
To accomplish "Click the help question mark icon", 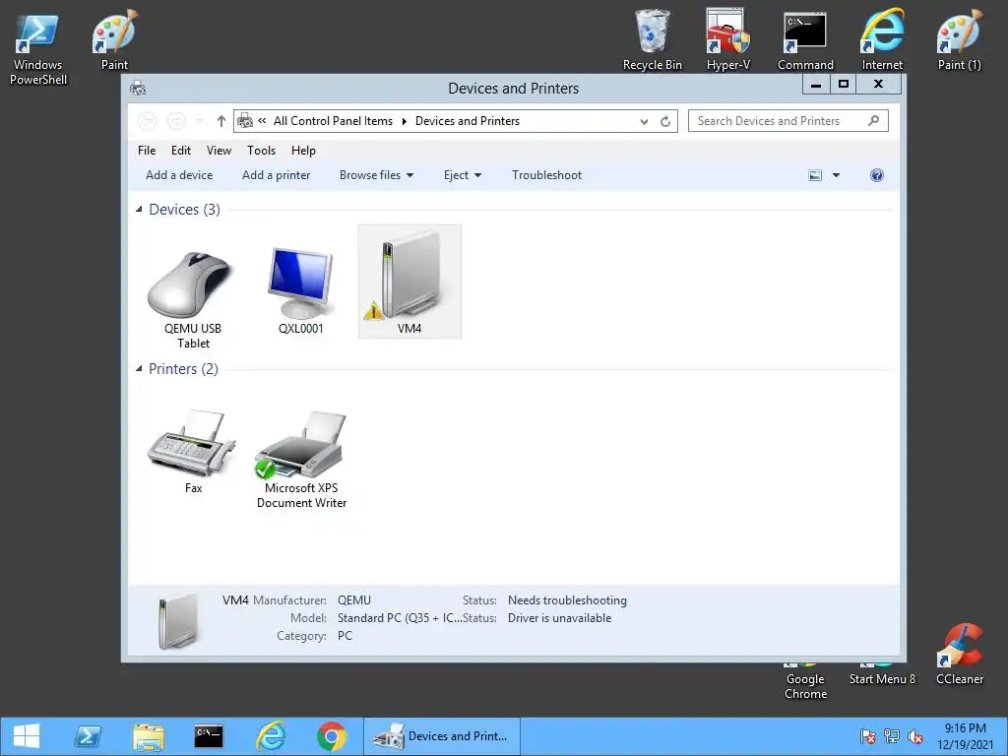I will (877, 175).
